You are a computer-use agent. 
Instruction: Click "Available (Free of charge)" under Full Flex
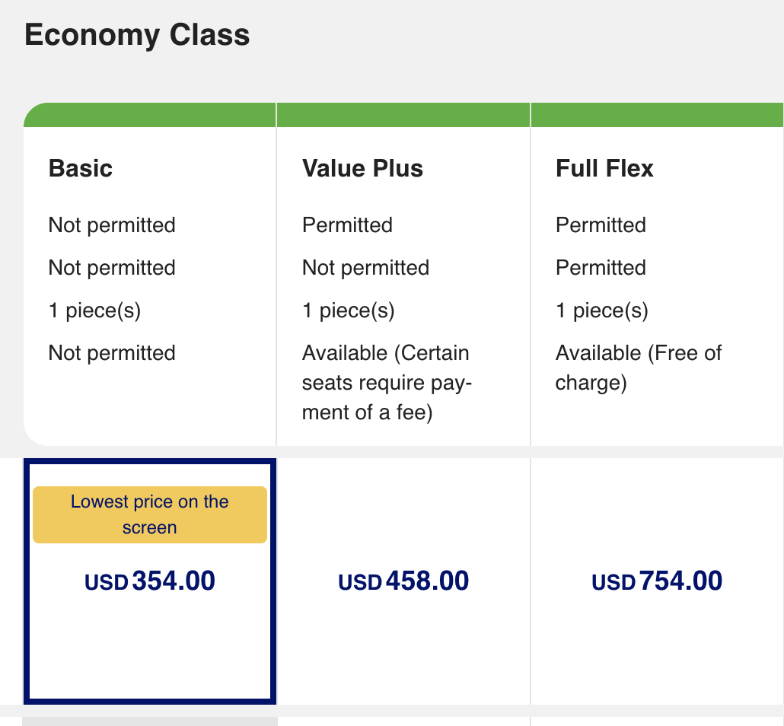pos(638,368)
